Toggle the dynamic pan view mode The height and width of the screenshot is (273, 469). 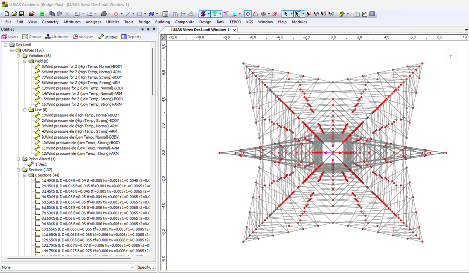coord(248,14)
